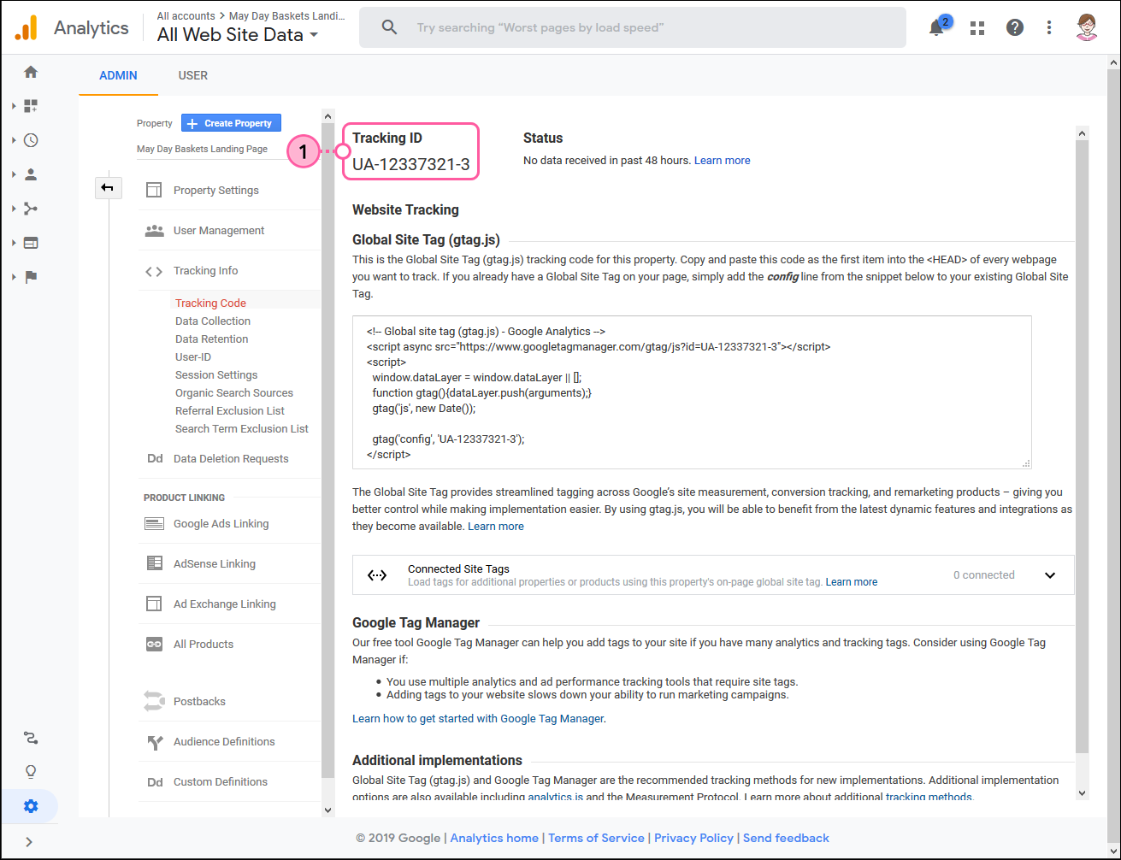
Task: Click the Terms of Service footer link
Action: pos(596,838)
